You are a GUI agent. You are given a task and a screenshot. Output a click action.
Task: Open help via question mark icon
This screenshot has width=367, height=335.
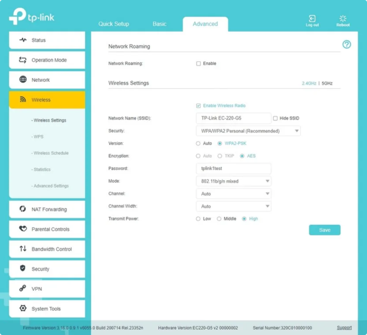click(347, 45)
